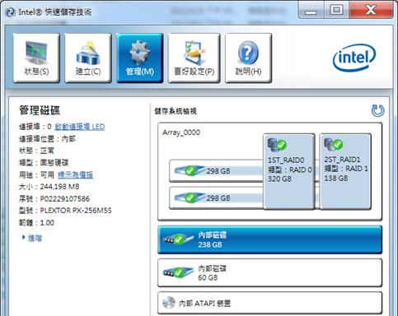This screenshot has height=316, width=398.
Task: Click the 238 GB disk icon
Action: 178,239
